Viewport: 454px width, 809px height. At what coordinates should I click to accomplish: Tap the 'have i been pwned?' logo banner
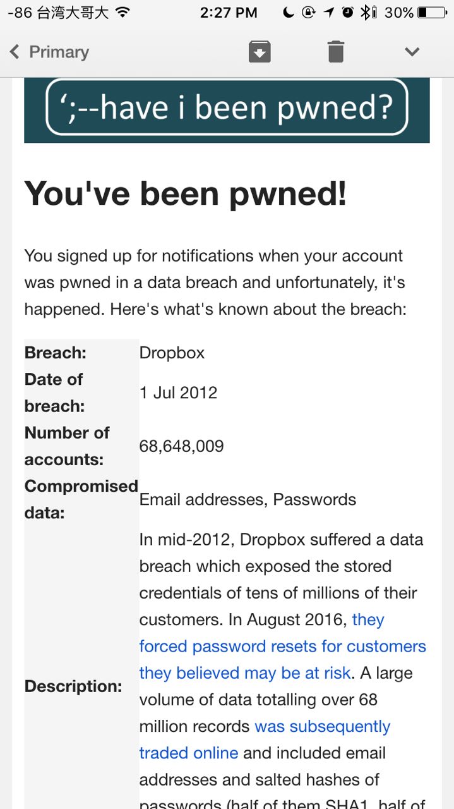point(227,107)
